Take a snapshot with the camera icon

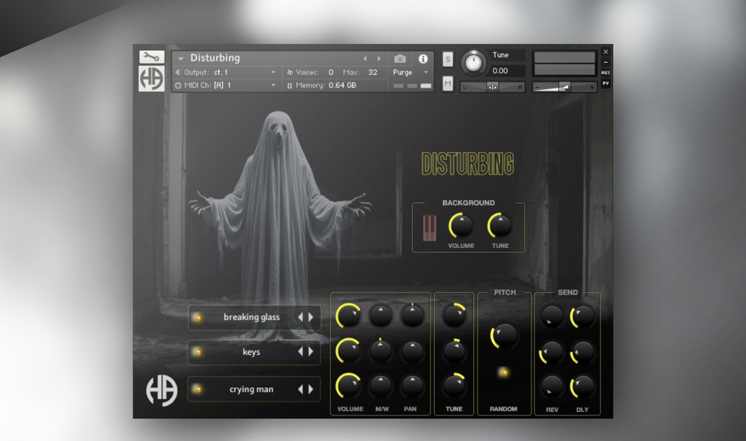tap(400, 59)
